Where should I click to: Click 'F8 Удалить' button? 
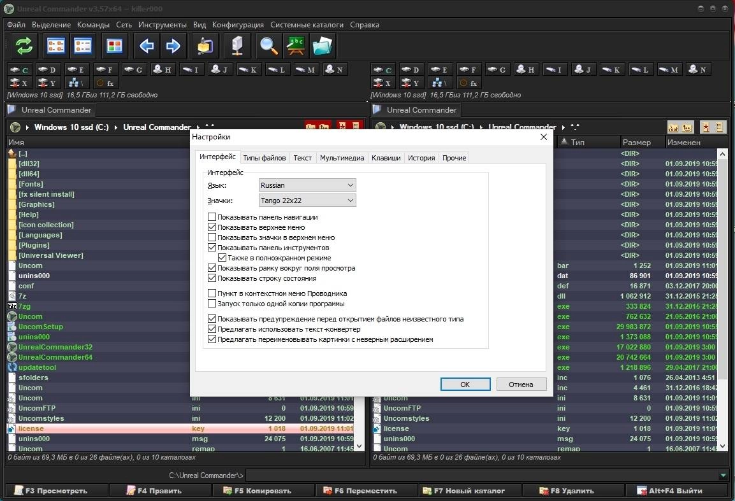click(572, 491)
